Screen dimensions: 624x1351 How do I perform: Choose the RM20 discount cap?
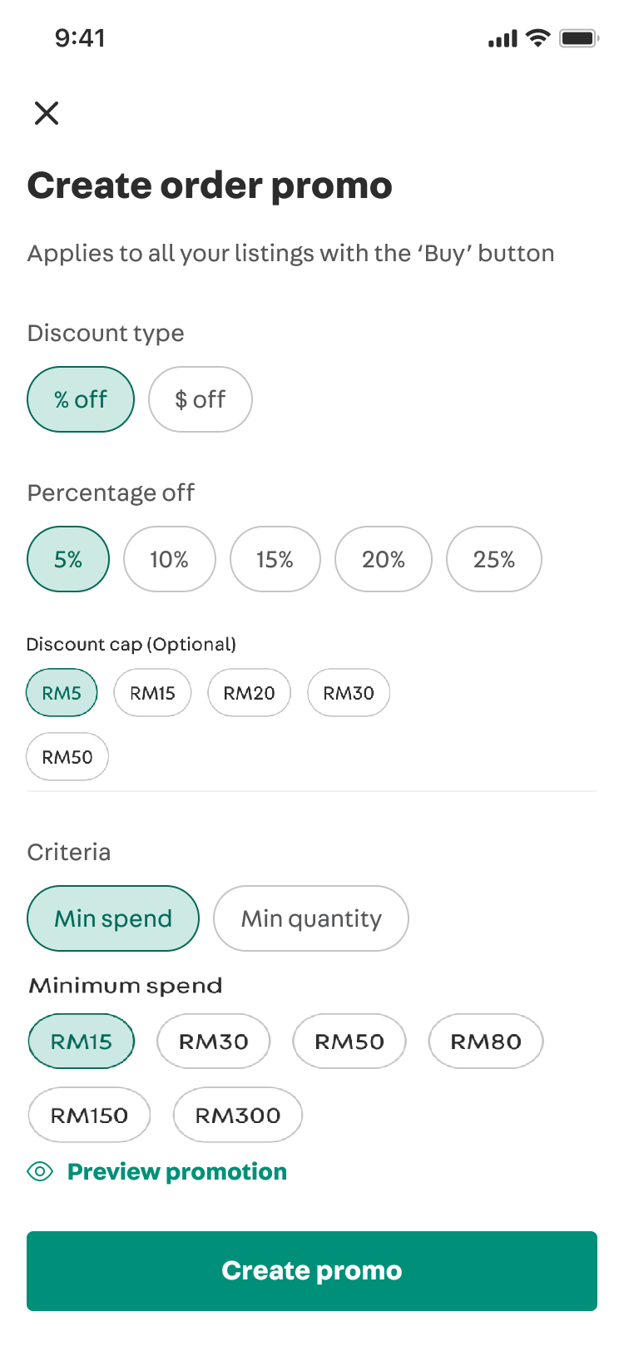(249, 693)
